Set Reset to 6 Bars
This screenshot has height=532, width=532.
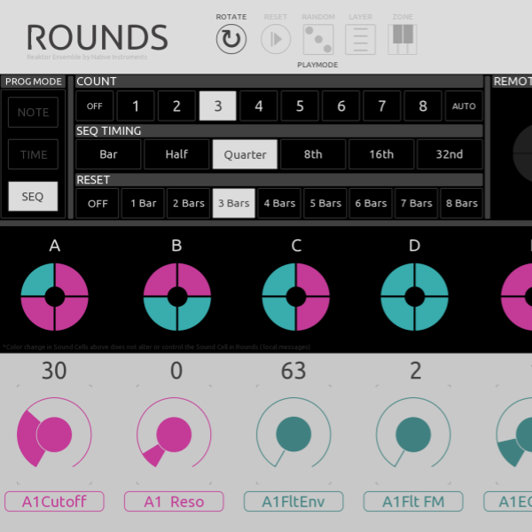371,203
